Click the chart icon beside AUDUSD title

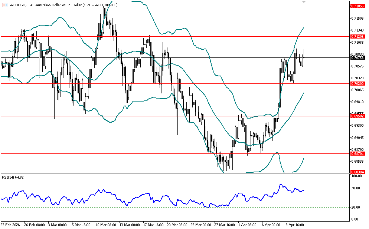[5, 5]
